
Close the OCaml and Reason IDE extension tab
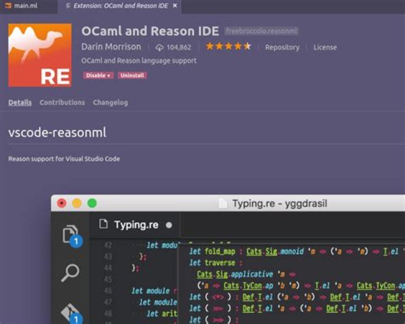(175, 6)
